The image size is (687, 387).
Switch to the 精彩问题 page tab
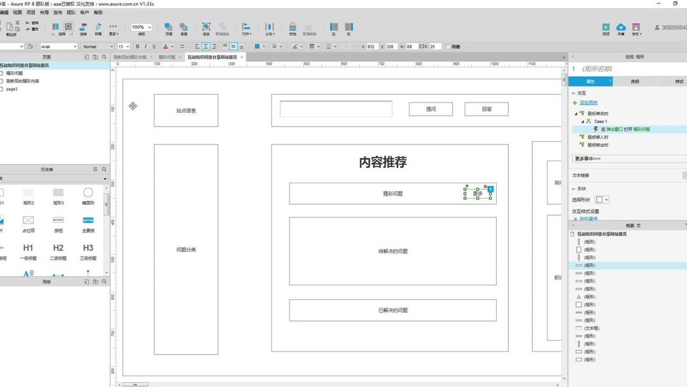[x=167, y=57]
